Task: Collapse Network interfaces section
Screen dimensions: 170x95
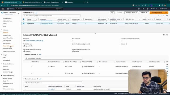Action: tap(24, 55)
